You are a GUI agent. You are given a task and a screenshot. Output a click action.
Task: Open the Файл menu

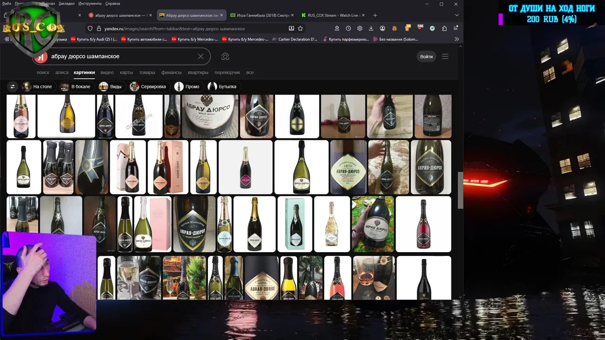(6, 3)
